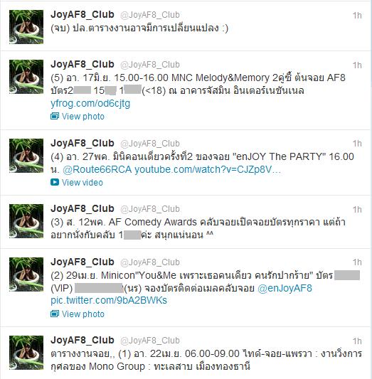This screenshot has width=372, height=379.
Task: Open the @Route66RCA mention
Action: (x=97, y=169)
